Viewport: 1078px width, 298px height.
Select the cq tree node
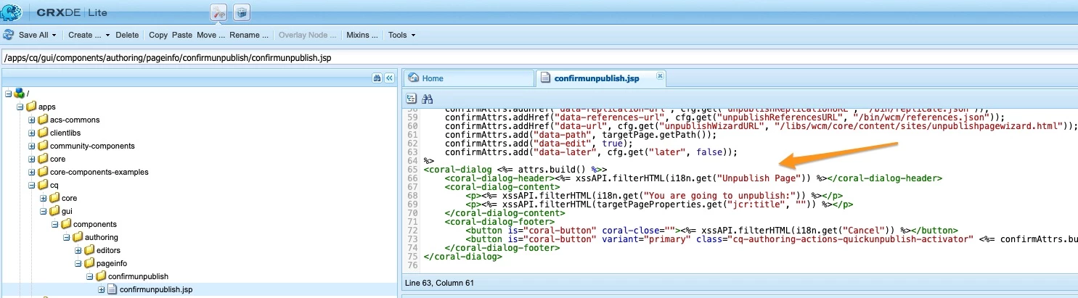pos(54,185)
